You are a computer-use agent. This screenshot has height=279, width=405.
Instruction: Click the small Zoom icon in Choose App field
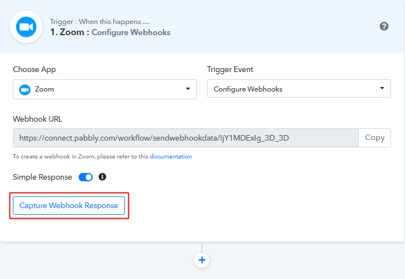pyautogui.click(x=25, y=90)
